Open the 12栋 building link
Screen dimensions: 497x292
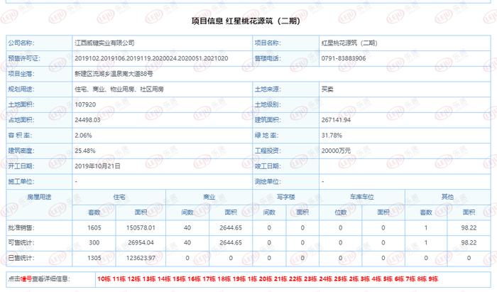pyautogui.click(x=134, y=279)
